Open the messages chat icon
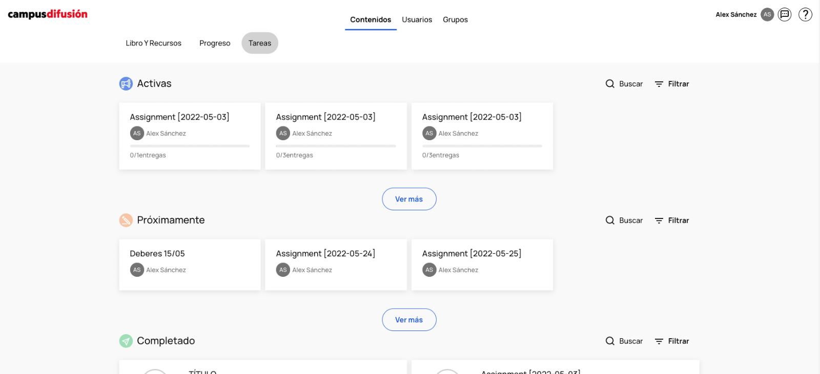Viewport: 820px width, 374px height. point(785,14)
